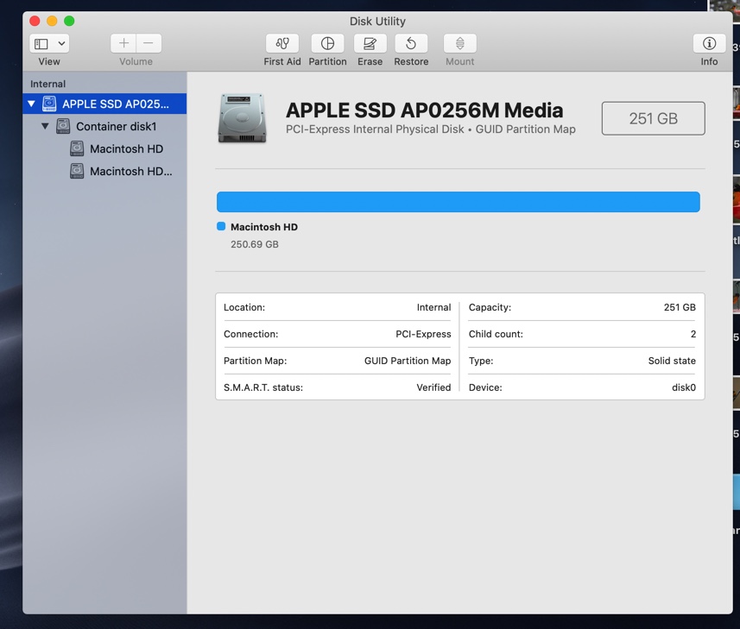
Task: Click the remove volume minus button
Action: 149,43
